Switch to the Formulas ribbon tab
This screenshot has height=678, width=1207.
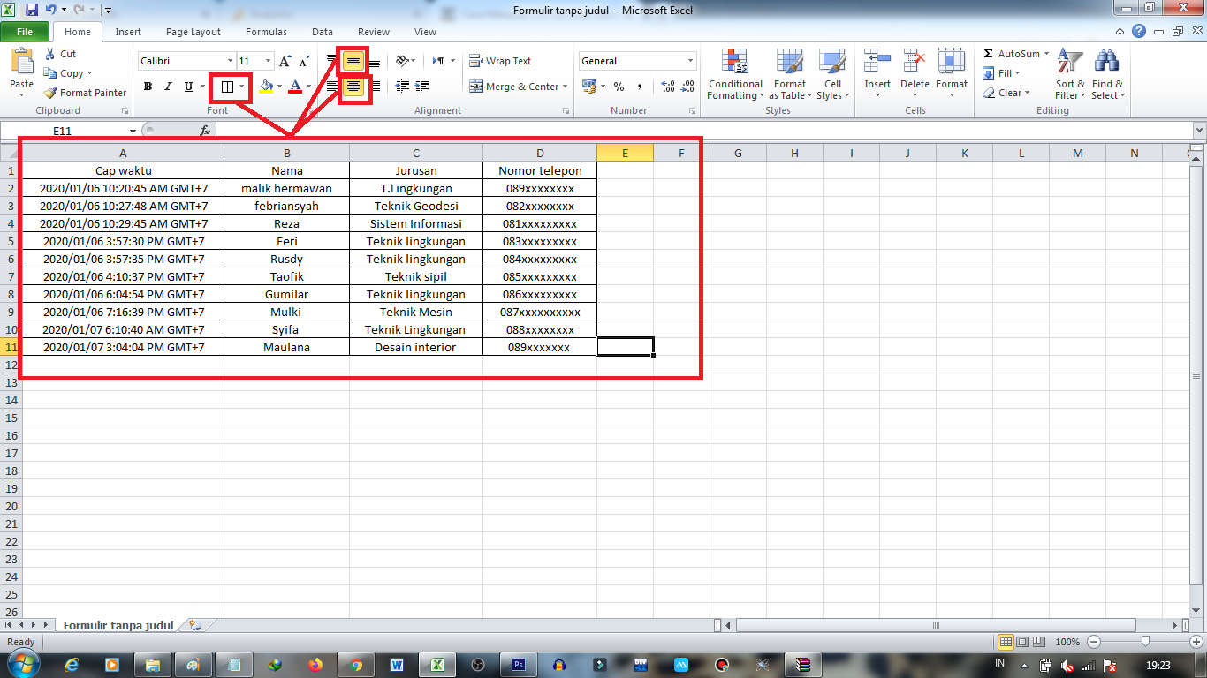(x=266, y=31)
